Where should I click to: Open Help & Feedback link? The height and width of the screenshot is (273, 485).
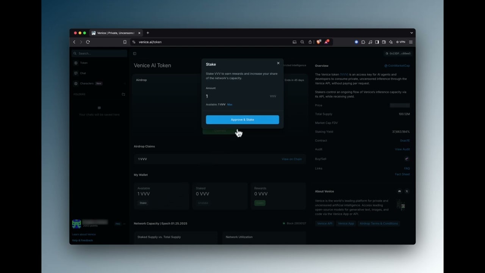82,240
